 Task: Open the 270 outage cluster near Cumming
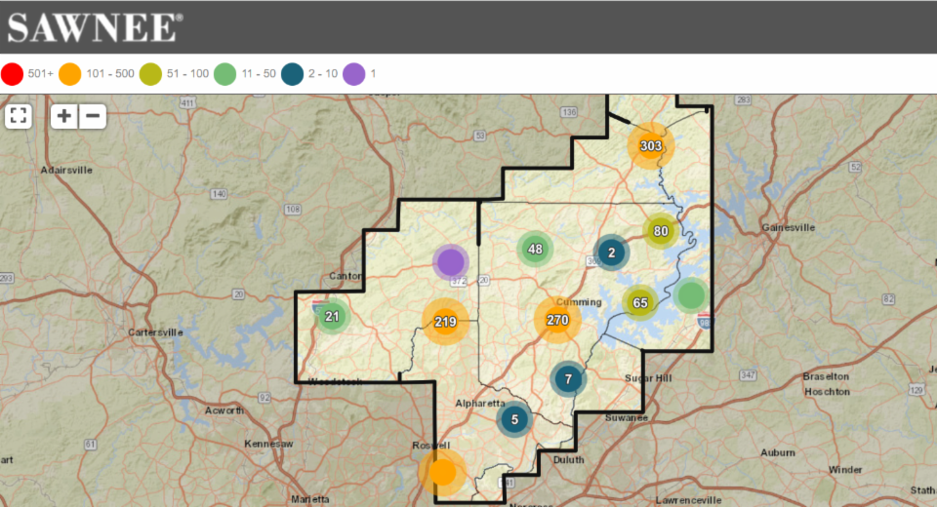pos(557,320)
